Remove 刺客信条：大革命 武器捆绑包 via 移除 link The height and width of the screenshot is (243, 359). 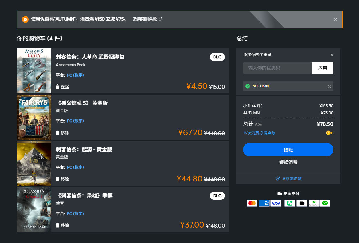coord(65,87)
